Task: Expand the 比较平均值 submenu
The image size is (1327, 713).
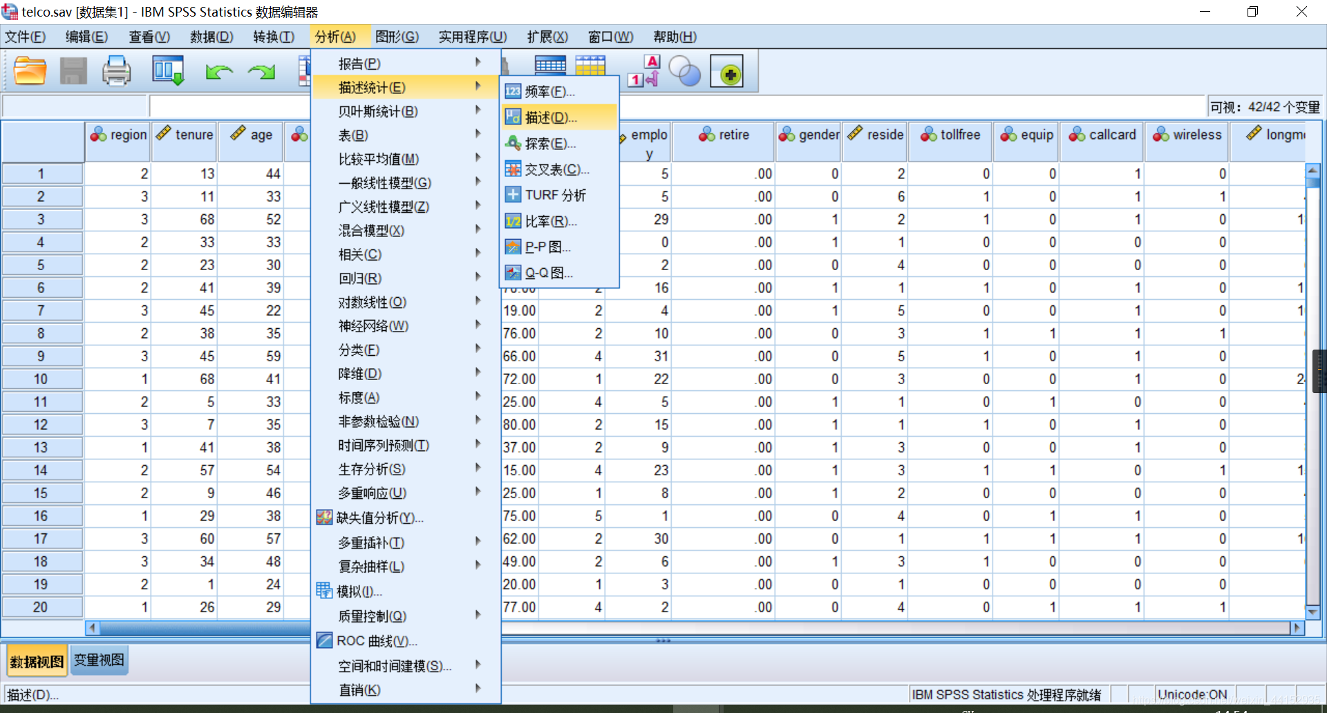Action: click(406, 159)
